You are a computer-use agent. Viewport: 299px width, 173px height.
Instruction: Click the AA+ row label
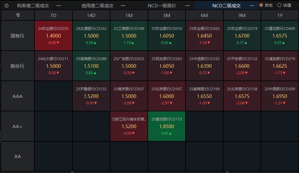[18, 126]
